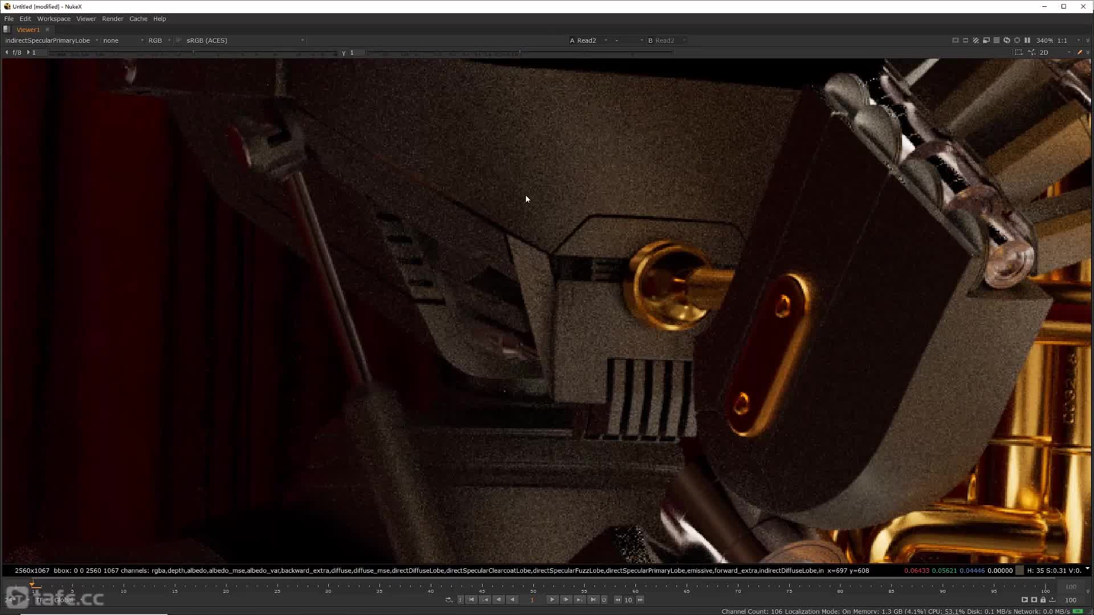Open the Workspace menu
Screen dimensions: 1094x615
(54, 19)
